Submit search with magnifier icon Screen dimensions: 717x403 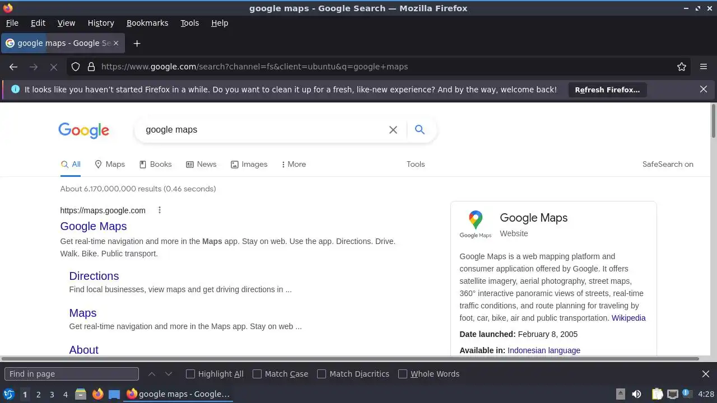coord(420,130)
